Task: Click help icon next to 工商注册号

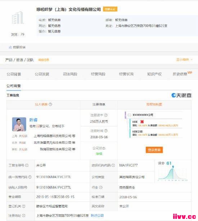Action: [27, 165]
